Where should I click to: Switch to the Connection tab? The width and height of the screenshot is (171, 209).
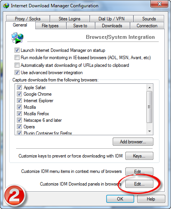147,26
